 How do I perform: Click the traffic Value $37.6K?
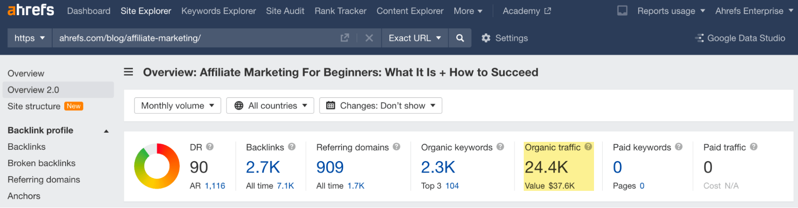click(550, 186)
